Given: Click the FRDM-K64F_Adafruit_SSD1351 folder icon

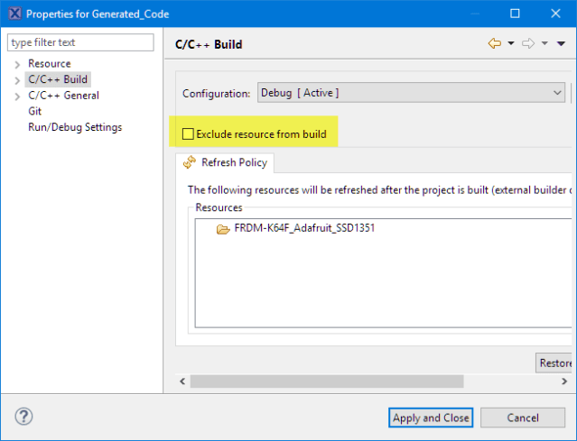Looking at the screenshot, I should (x=223, y=229).
